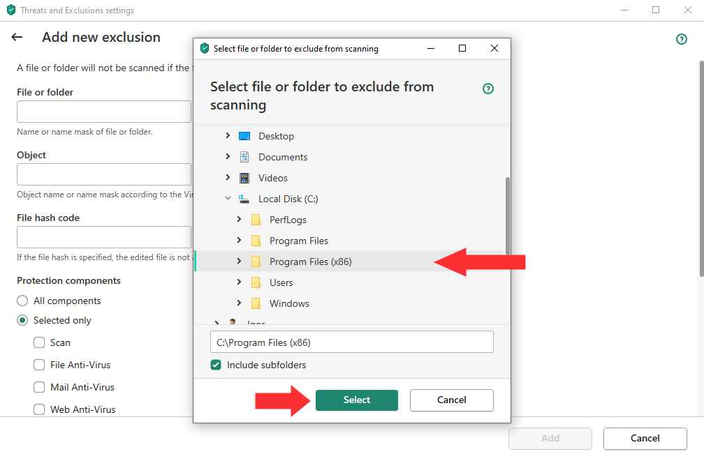704x461 pixels.
Task: Click the File or folder input field
Action: (x=104, y=112)
